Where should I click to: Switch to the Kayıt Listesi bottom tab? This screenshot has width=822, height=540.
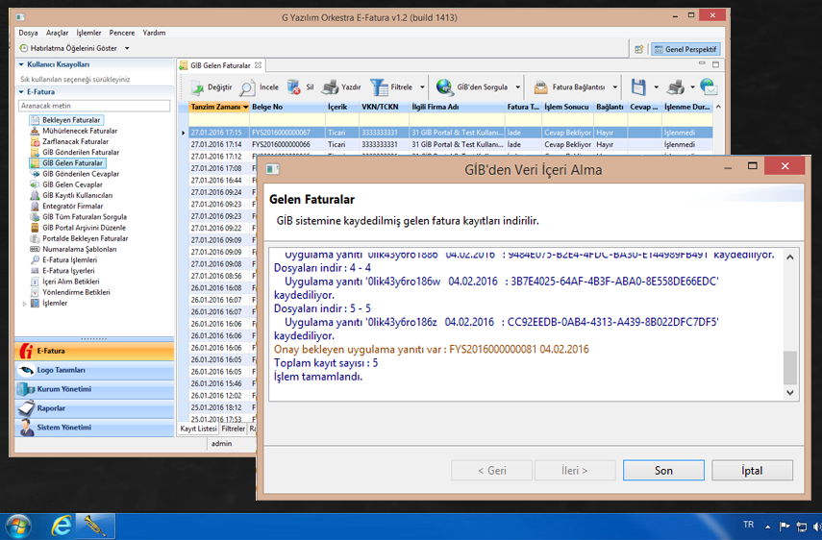tap(198, 429)
